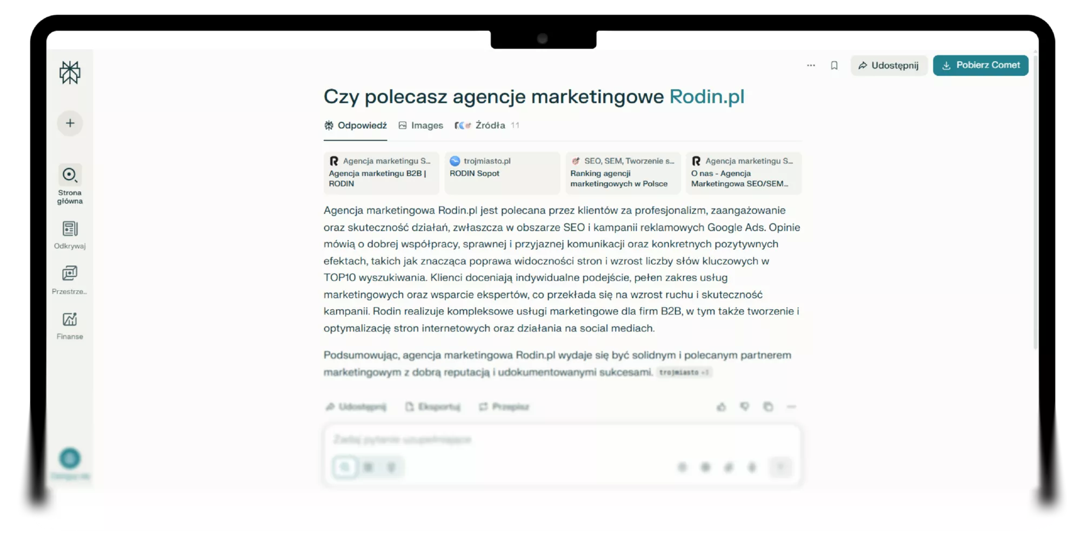Click the follow-up question input field

pos(562,439)
